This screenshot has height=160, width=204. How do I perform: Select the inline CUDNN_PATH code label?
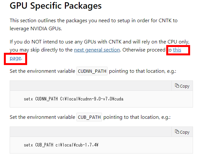pos(92,71)
